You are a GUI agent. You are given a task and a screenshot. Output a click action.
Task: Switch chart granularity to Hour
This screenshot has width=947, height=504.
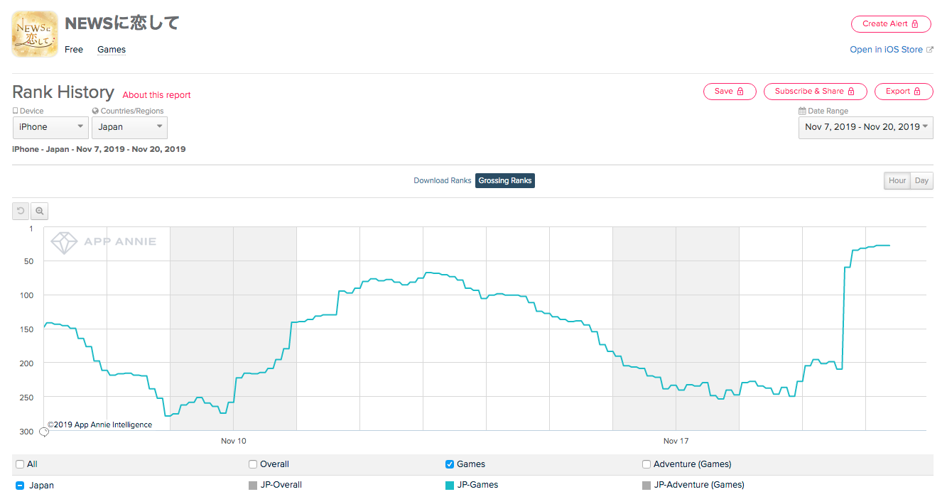897,181
